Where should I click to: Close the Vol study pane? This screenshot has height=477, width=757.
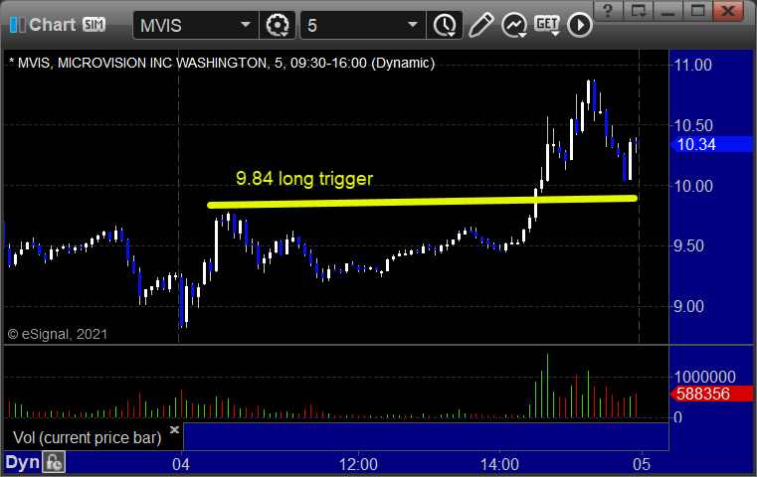click(x=174, y=429)
